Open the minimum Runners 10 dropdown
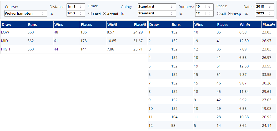Viewport: 277px width, 131px height. tap(204, 7)
